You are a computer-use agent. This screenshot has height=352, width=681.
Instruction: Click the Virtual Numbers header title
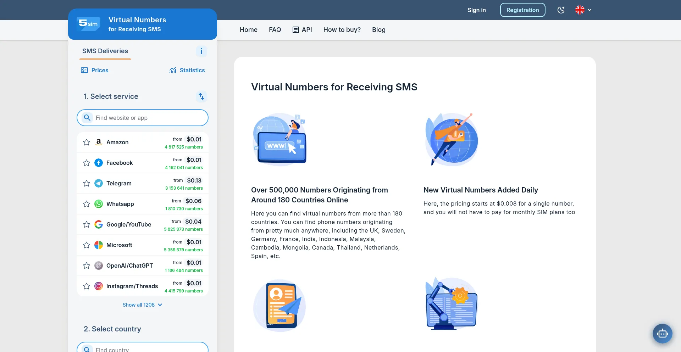click(137, 20)
